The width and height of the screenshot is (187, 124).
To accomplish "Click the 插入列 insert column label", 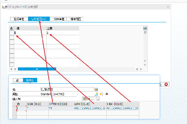I will click(17, 99).
